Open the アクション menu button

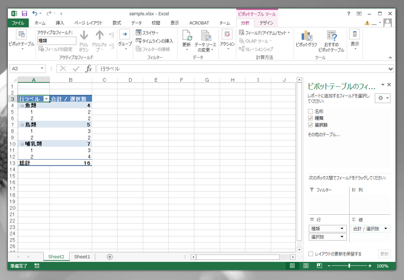click(x=227, y=40)
